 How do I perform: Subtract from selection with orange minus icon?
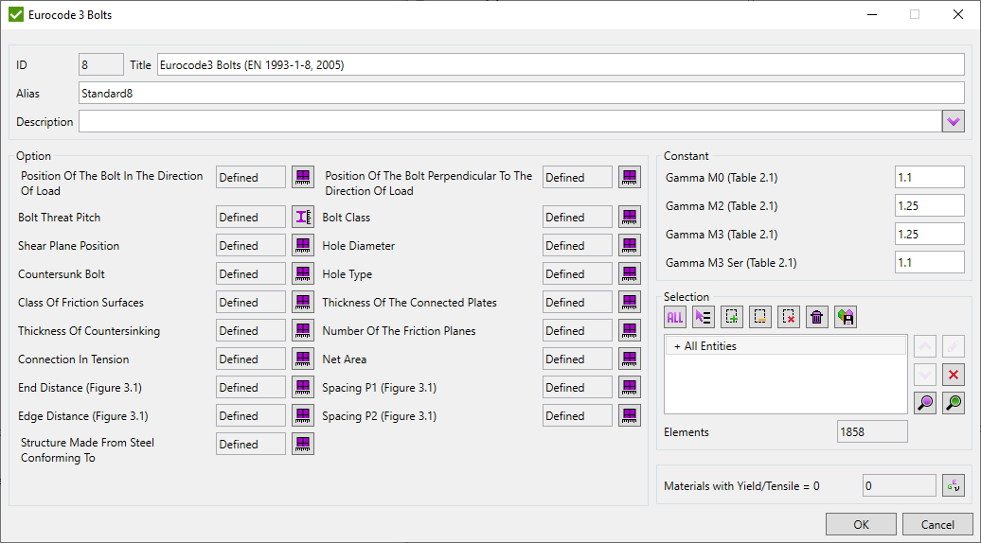click(760, 318)
